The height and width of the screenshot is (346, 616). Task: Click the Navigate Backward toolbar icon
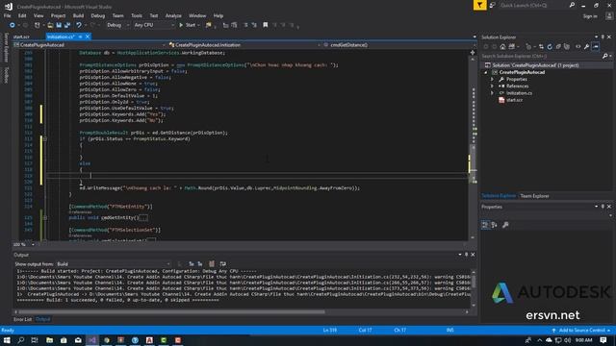[13, 25]
